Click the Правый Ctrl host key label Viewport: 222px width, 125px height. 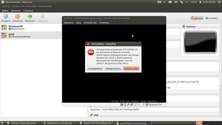coord(155,105)
